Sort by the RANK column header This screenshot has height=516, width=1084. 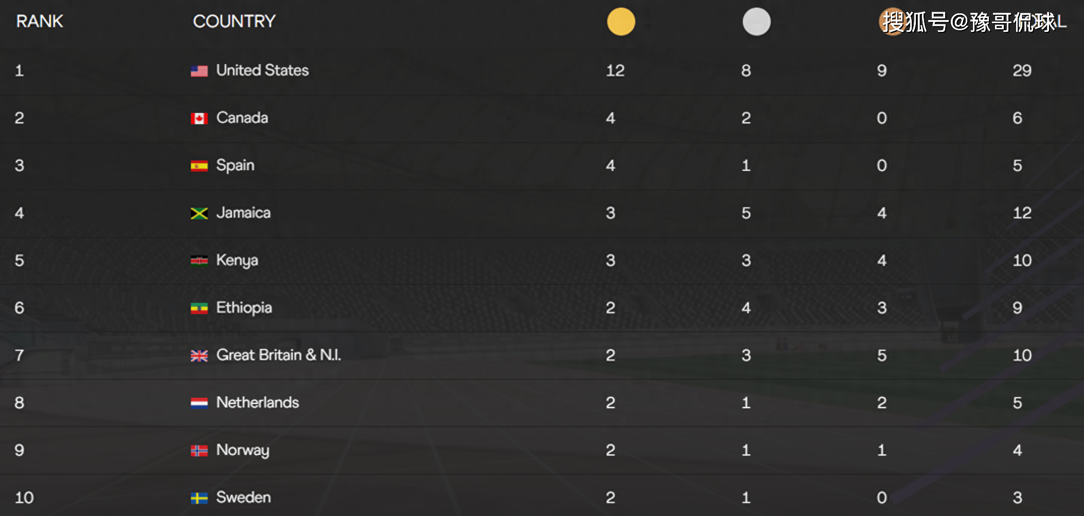pos(40,22)
